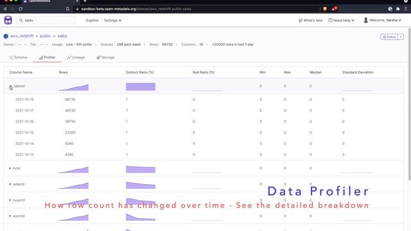
Task: Expand the eventid column row
Action: [10, 216]
